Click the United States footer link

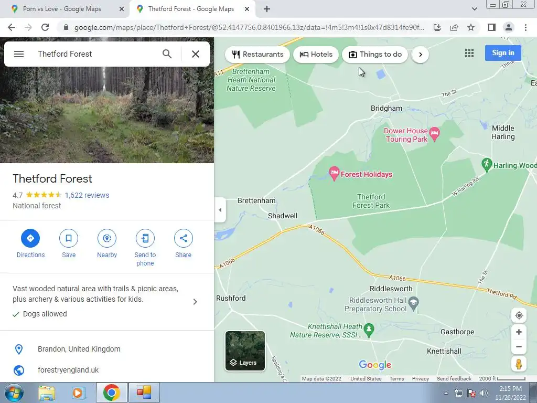click(x=366, y=379)
